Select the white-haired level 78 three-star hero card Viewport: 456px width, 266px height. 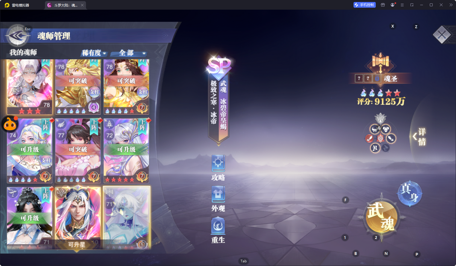coord(30,87)
